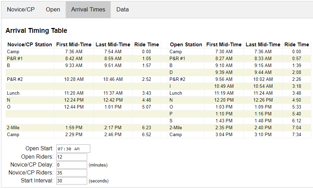Viewport: 313px width, 189px height.
Task: Click the 8:42 AM cell
Action: pyautogui.click(x=74, y=59)
